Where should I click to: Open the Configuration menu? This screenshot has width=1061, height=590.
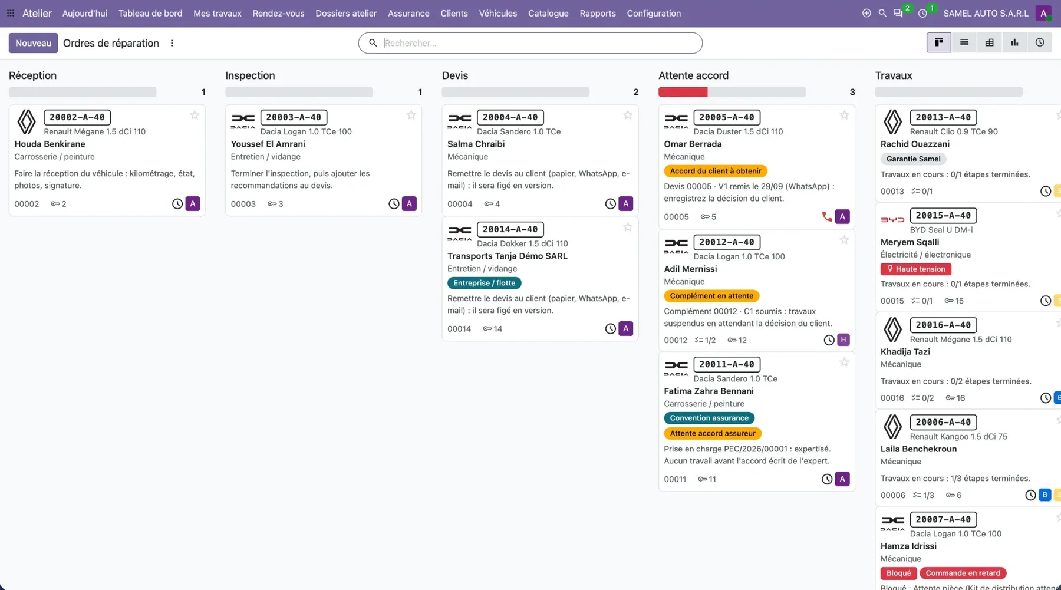(x=654, y=13)
